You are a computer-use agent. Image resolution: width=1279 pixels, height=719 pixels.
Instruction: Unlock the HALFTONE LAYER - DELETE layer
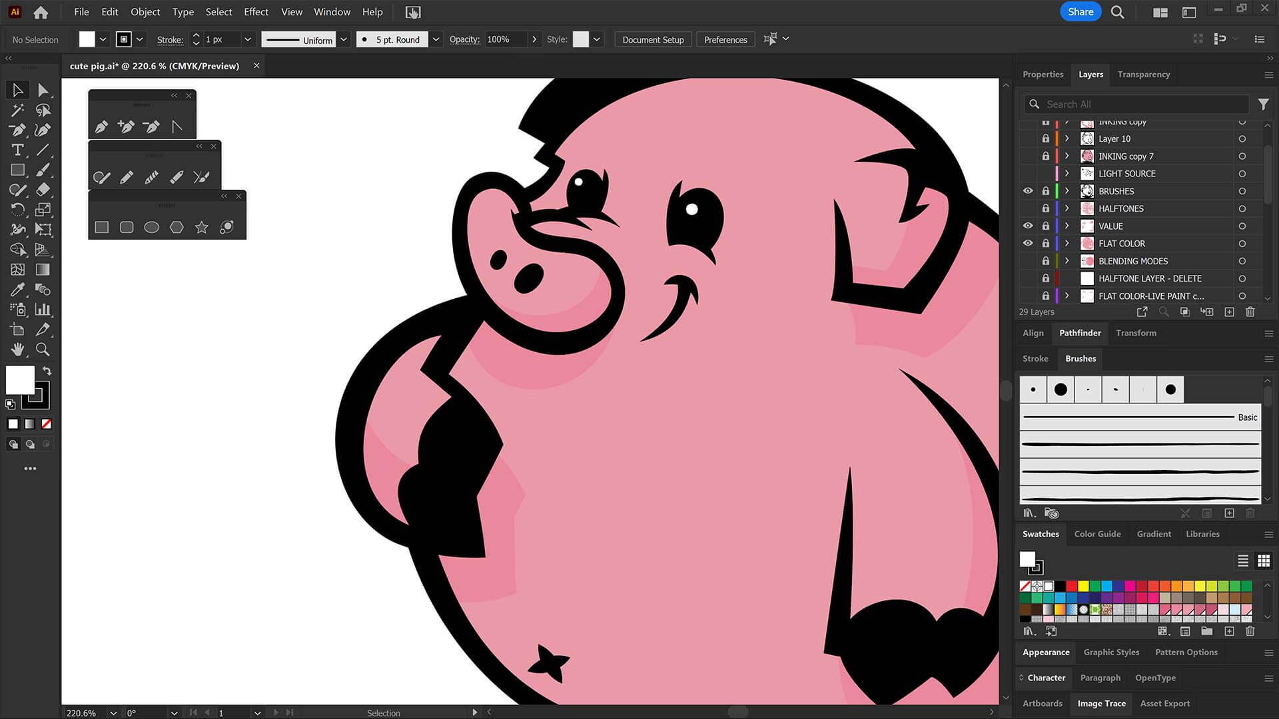(x=1046, y=278)
